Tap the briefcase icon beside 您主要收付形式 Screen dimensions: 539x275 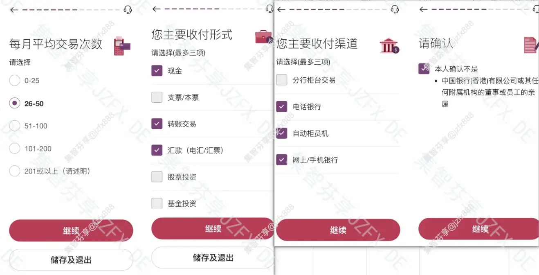(264, 37)
